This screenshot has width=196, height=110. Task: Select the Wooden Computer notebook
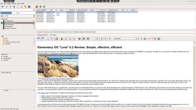coord(11,28)
